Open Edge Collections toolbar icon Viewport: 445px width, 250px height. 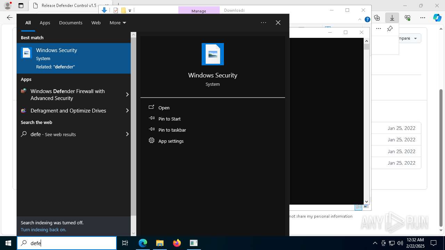tap(377, 17)
